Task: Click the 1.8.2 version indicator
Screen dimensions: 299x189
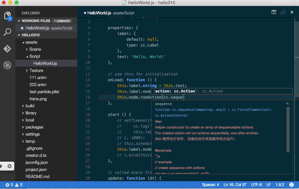Action: pos(280,185)
